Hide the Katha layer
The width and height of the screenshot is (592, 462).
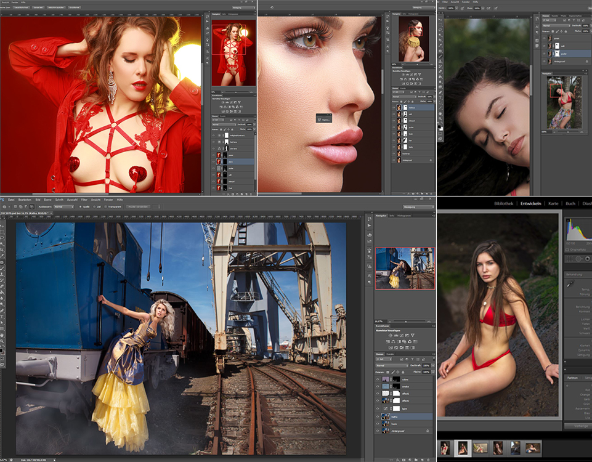point(378,416)
